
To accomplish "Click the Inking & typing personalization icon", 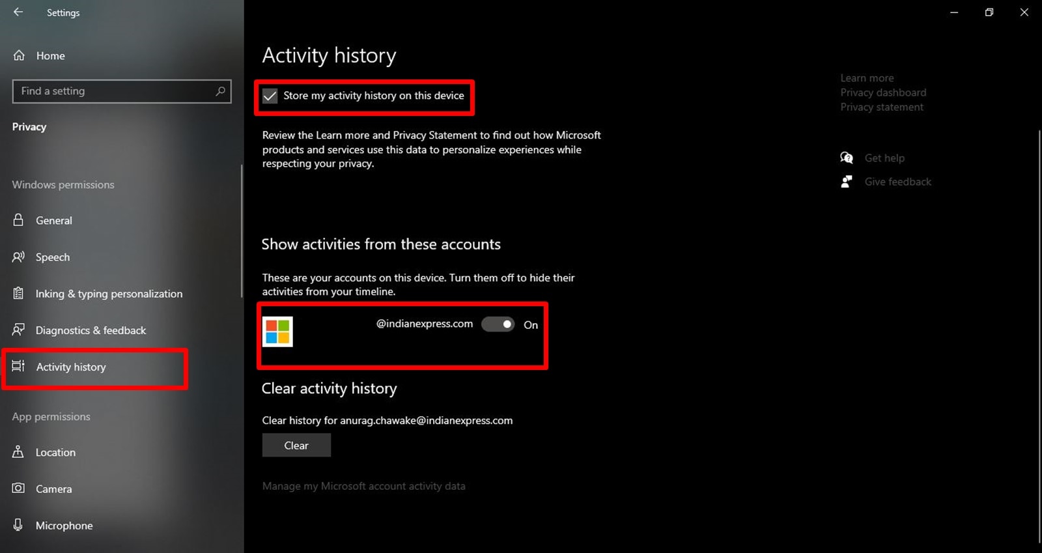I will pyautogui.click(x=18, y=293).
